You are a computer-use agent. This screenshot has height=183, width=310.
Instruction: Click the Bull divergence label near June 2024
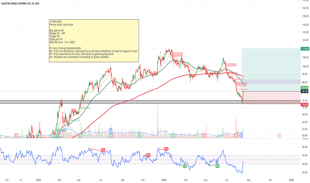point(217,166)
